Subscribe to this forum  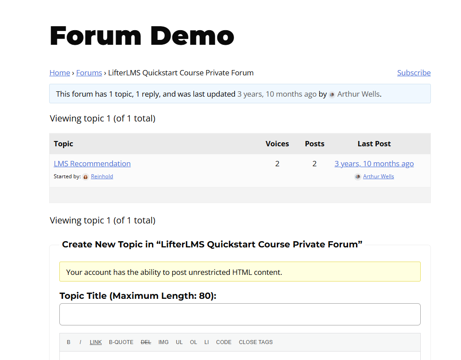(x=414, y=73)
